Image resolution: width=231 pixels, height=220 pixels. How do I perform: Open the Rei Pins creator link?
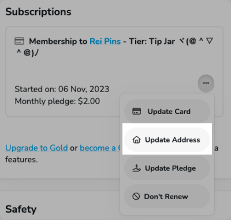click(x=105, y=41)
